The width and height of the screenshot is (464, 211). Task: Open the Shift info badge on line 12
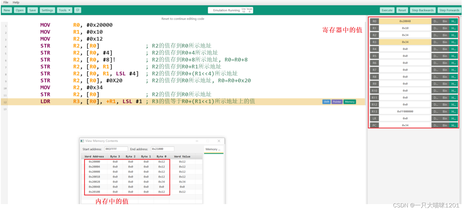[326, 102]
